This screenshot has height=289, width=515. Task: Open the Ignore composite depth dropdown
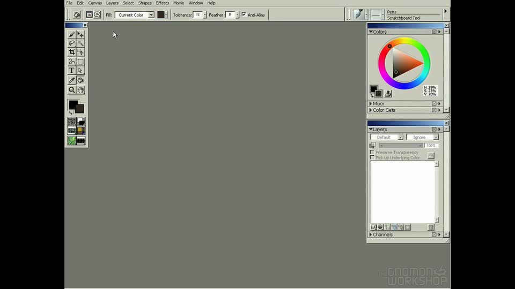(x=422, y=138)
